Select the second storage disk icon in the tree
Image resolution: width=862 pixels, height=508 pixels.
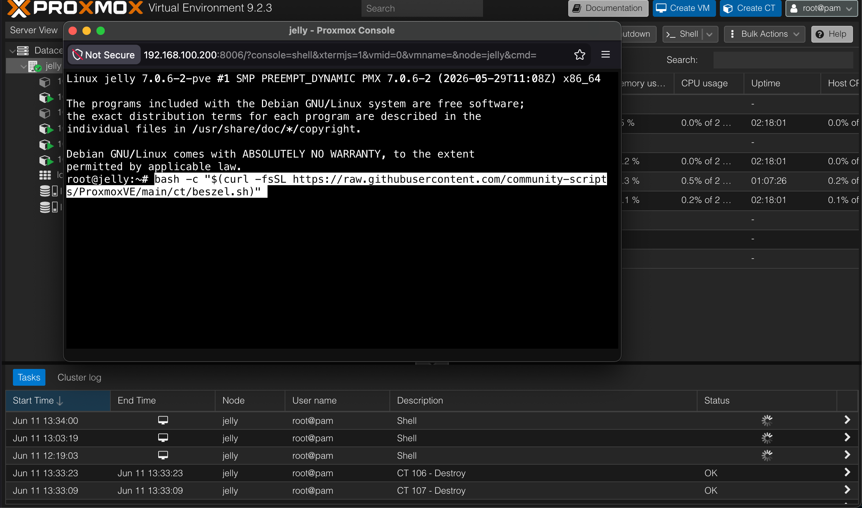49,207
